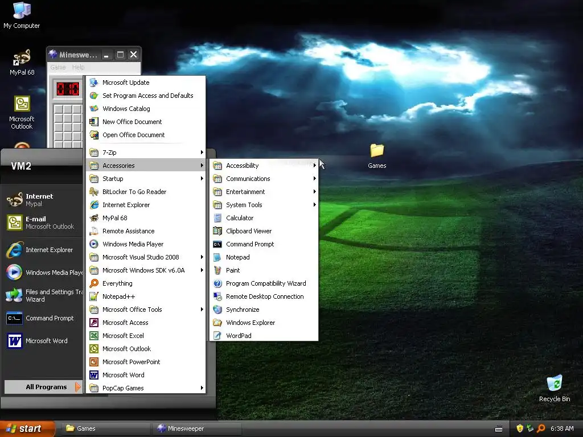Launch the WordPad icon
Screen dimensions: 583x437
point(217,336)
